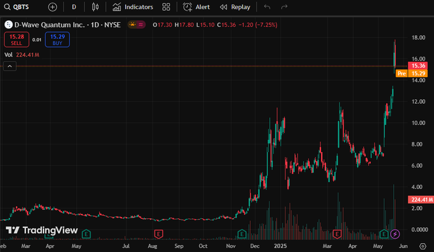This screenshot has width=434, height=252.
Task: Click the change value −1.20 (−7.25%)
Action: click(258, 25)
